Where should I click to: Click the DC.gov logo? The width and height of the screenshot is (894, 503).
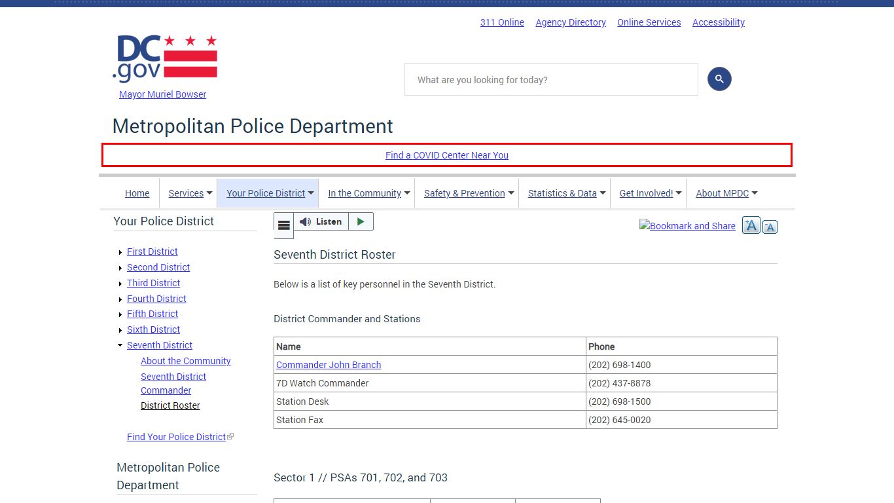[x=164, y=59]
